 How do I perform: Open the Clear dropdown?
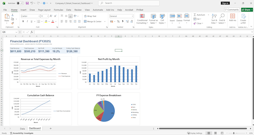[198, 23]
